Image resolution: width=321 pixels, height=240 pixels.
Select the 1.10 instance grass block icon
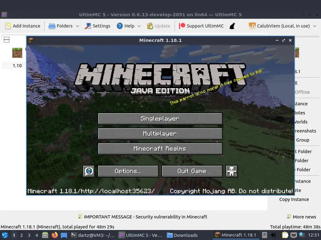(x=17, y=53)
